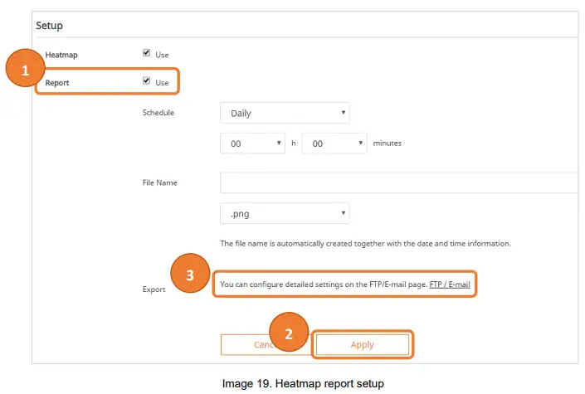Open the Daily schedule dropdown

[x=285, y=113]
